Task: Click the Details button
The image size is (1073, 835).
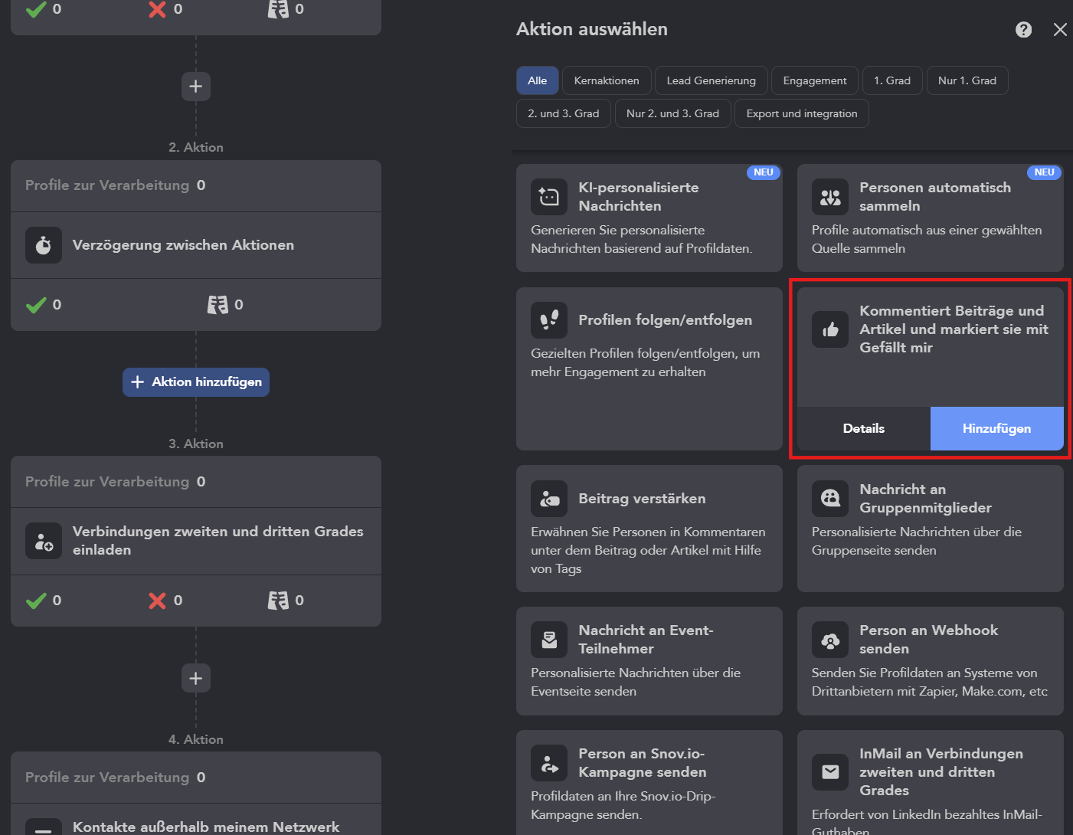Action: [864, 428]
